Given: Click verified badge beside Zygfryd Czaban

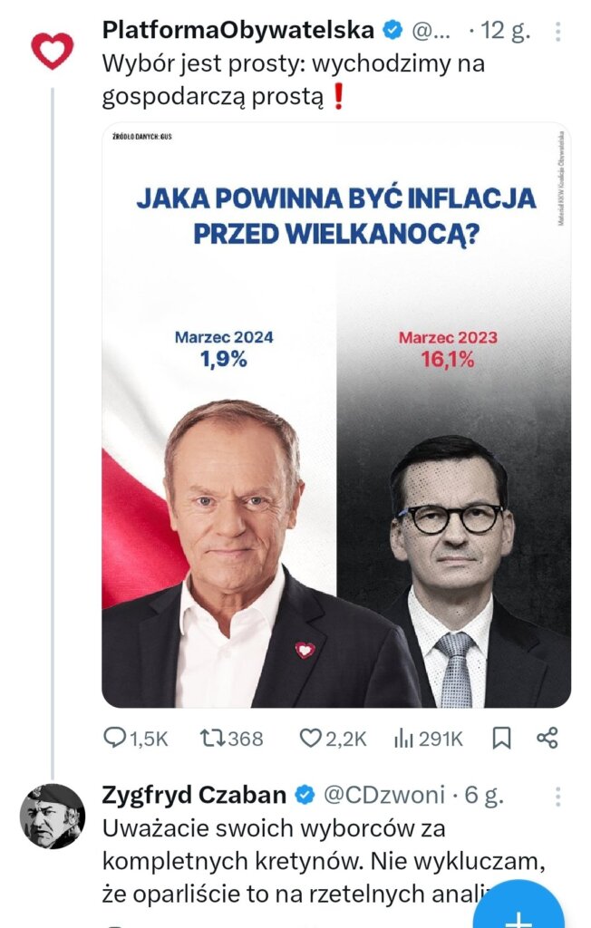Looking at the screenshot, I should pos(305,796).
